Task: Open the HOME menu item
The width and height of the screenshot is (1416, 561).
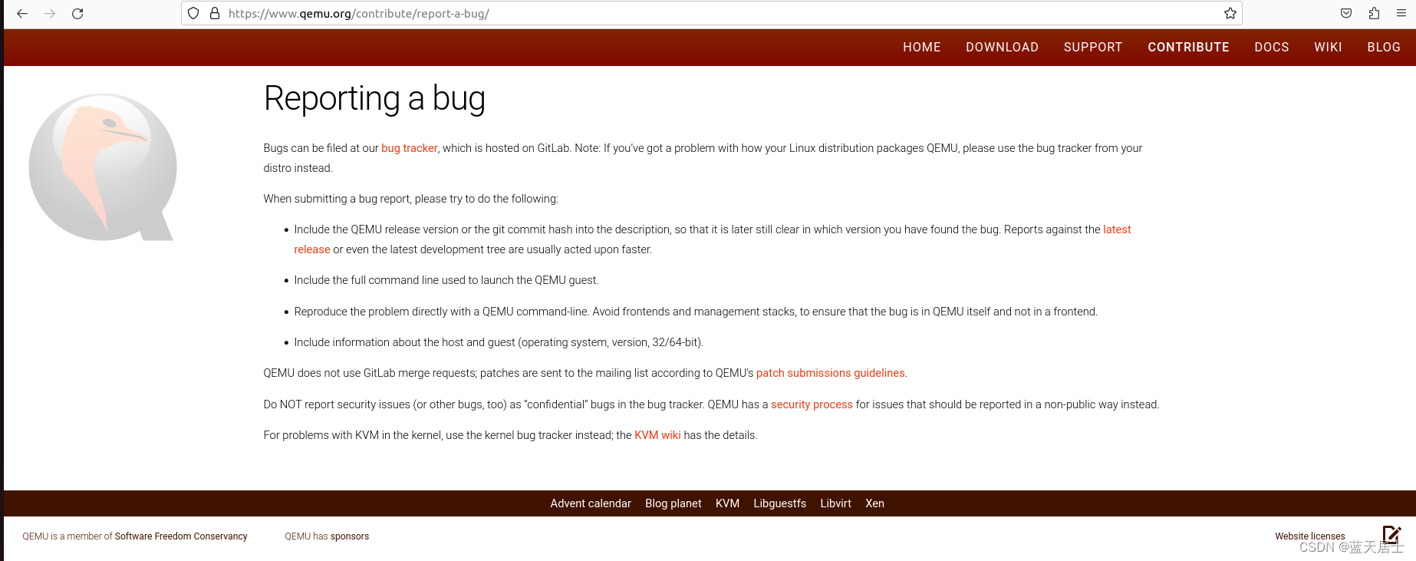Action: click(x=921, y=48)
